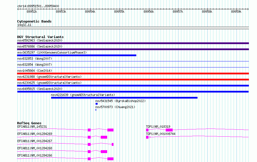Select the blue esv3635297 variant bar
The image size is (257, 162).
[77, 55]
